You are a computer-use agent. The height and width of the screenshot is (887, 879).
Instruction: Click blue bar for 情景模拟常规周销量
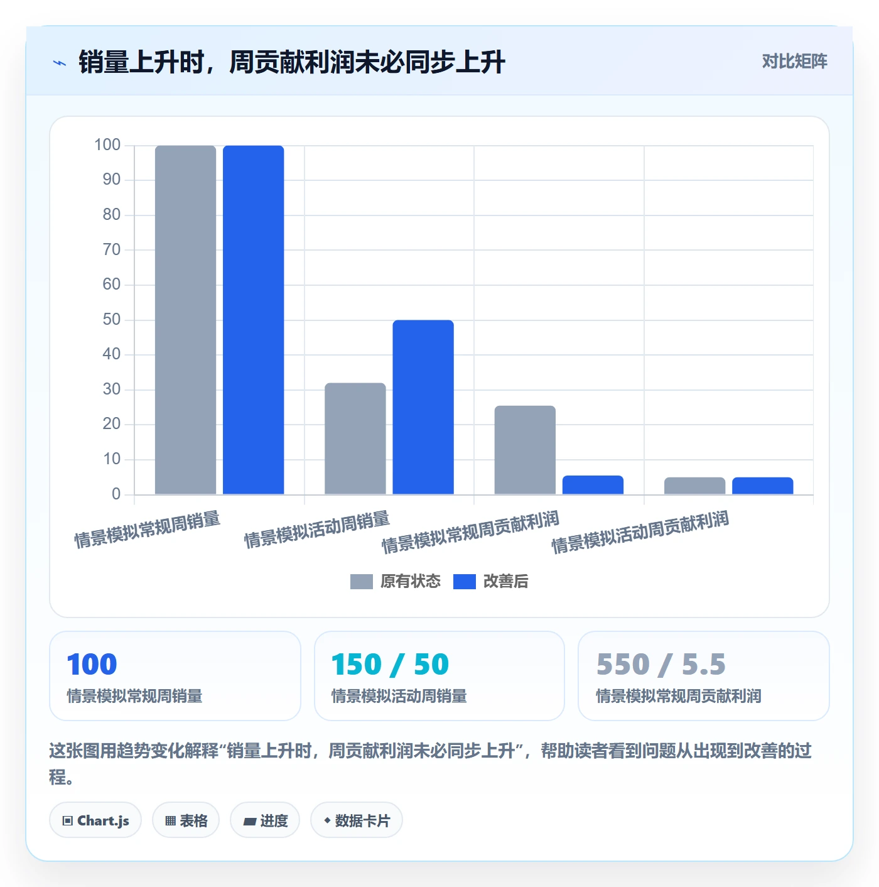pos(254,320)
